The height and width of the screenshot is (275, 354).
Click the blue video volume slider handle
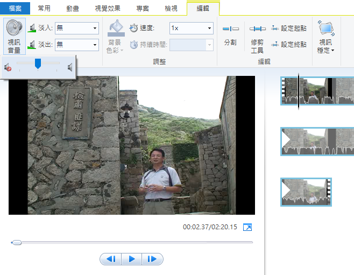[x=38, y=64]
